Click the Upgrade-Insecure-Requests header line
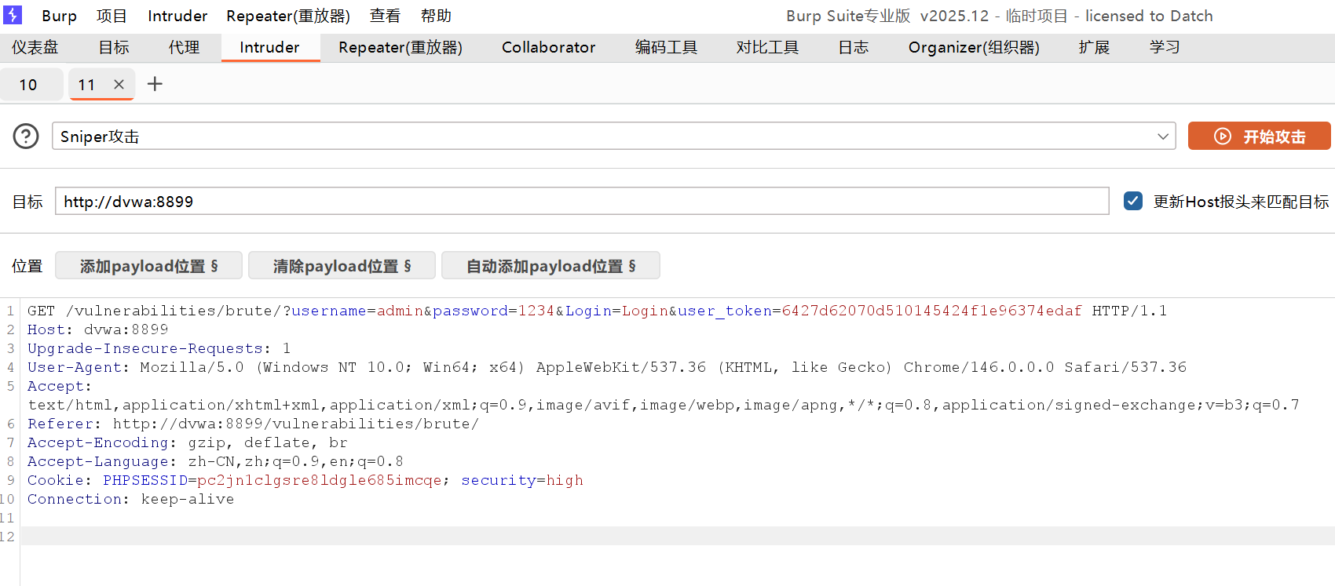This screenshot has height=586, width=1335. (159, 348)
